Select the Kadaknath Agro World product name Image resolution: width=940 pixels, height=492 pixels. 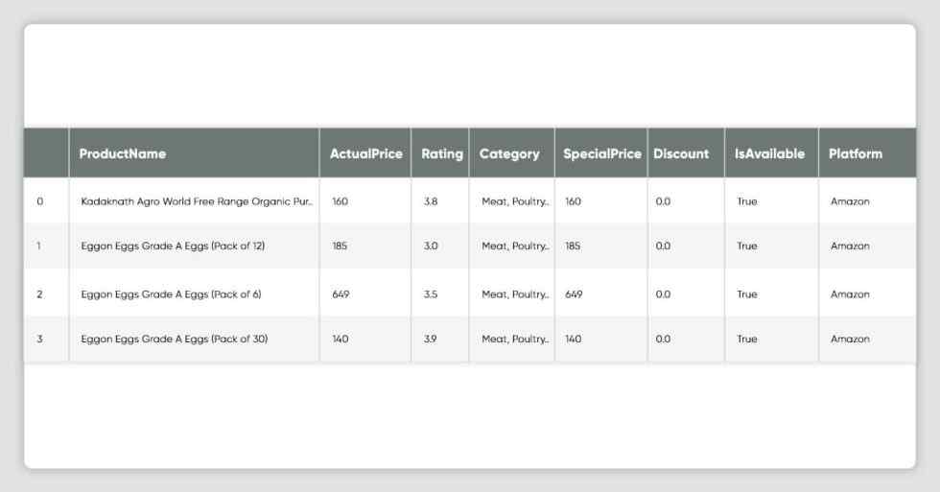(197, 202)
